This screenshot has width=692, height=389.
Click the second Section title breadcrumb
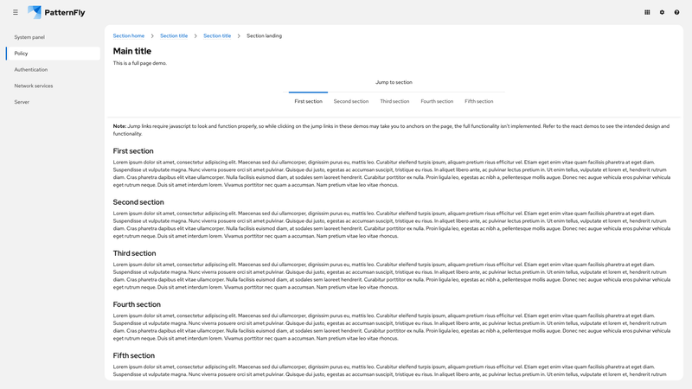click(x=217, y=35)
